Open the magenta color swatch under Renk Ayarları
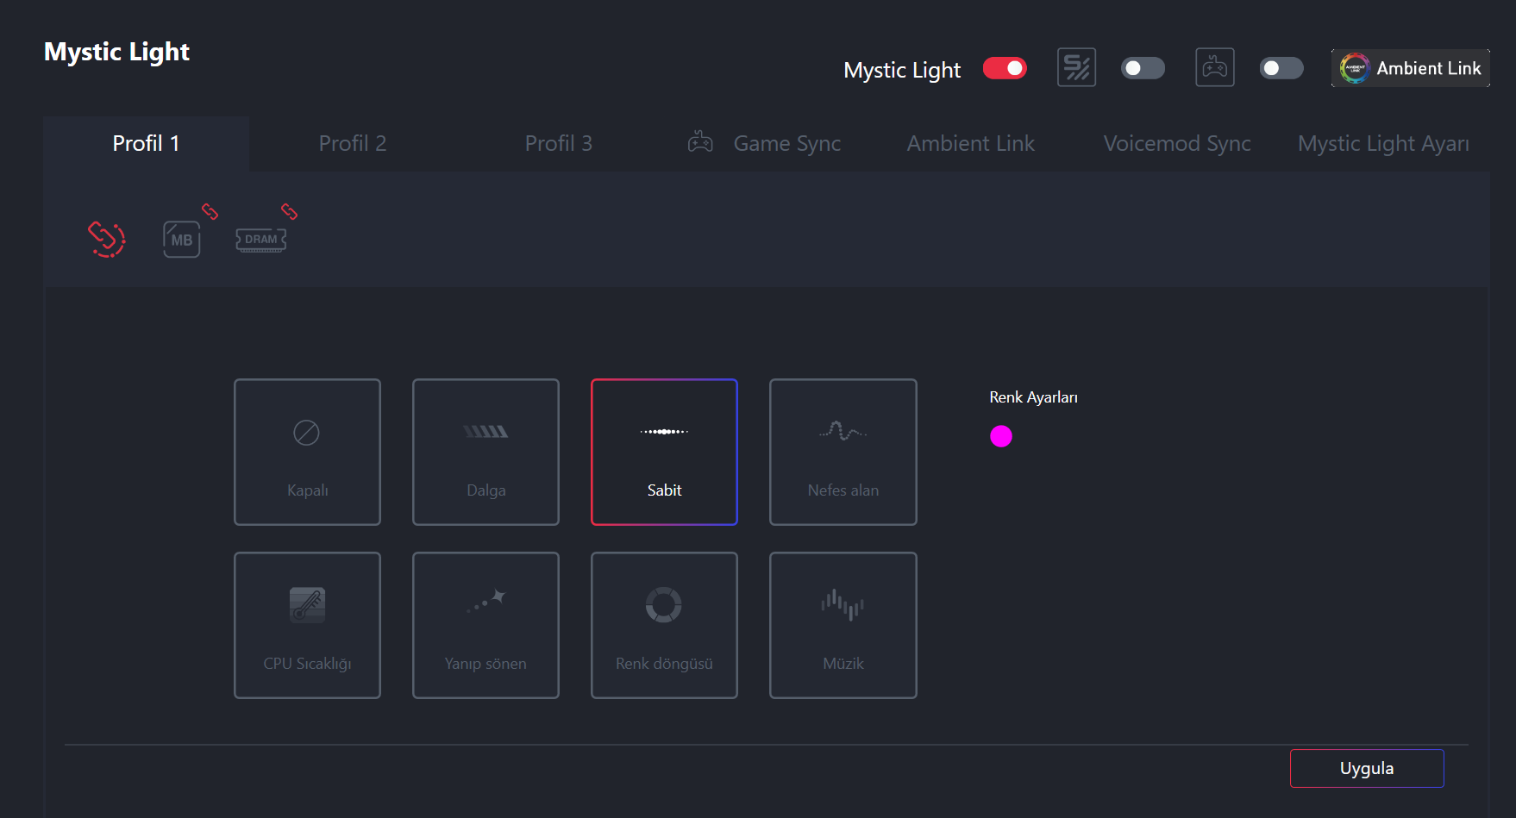This screenshot has height=818, width=1516. click(1001, 436)
